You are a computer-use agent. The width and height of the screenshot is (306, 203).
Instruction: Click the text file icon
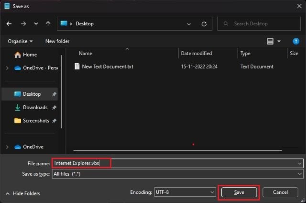point(77,67)
